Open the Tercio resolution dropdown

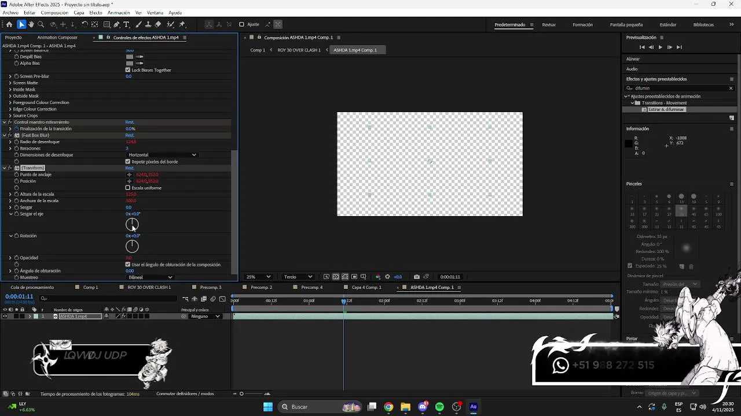(298, 277)
